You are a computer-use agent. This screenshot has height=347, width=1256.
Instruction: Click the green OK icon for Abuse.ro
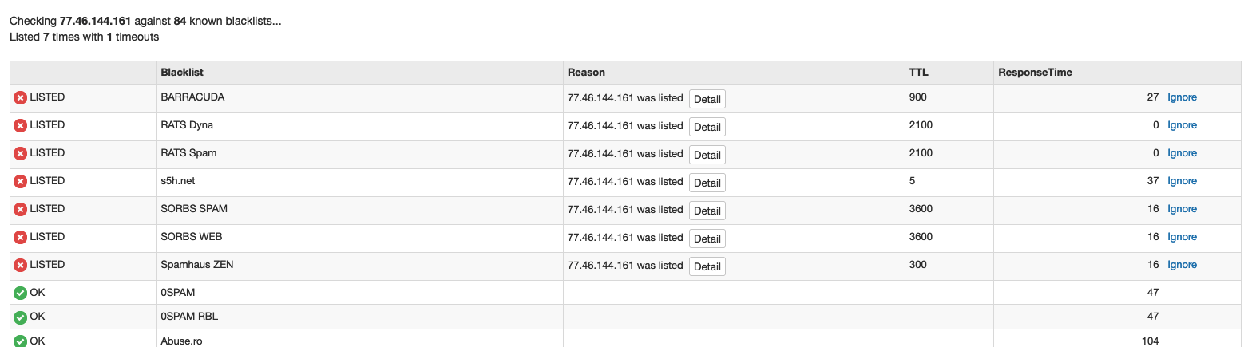20,341
